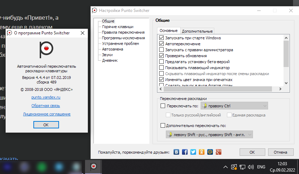Enable Переключать по checkbox
Viewport: 299px width, 174px height.
[x=163, y=106]
